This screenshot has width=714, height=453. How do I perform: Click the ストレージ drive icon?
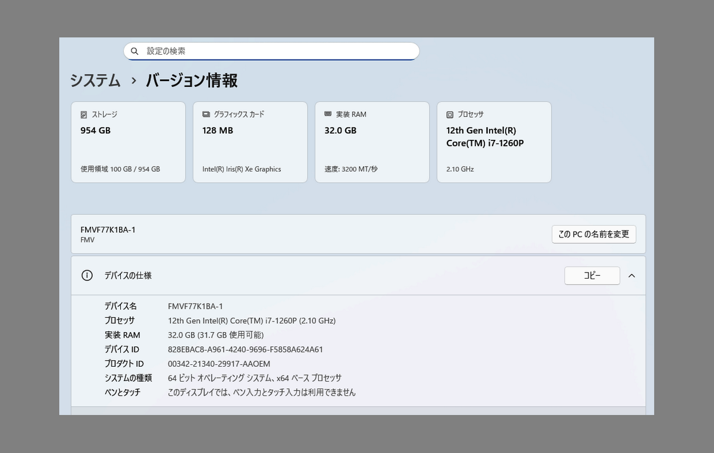click(x=84, y=114)
